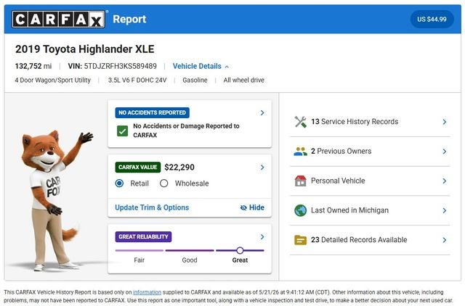The height and width of the screenshot is (306, 465).
Task: Click the CARFAX logo
Action: (x=58, y=20)
